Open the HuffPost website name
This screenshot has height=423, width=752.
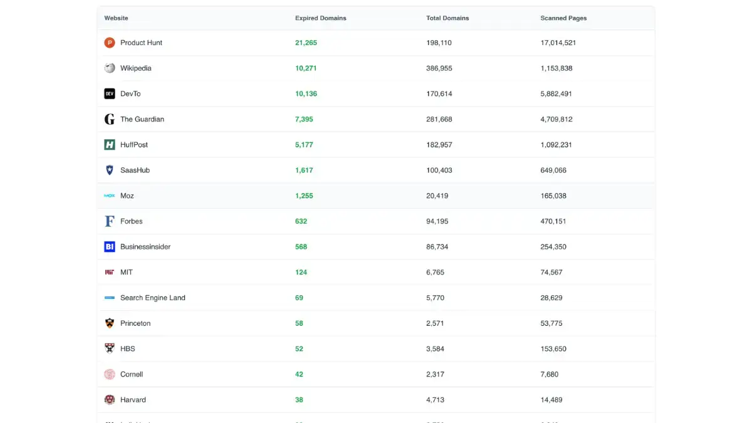134,145
